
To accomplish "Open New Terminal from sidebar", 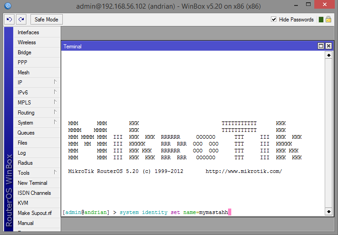I will (x=37, y=183).
